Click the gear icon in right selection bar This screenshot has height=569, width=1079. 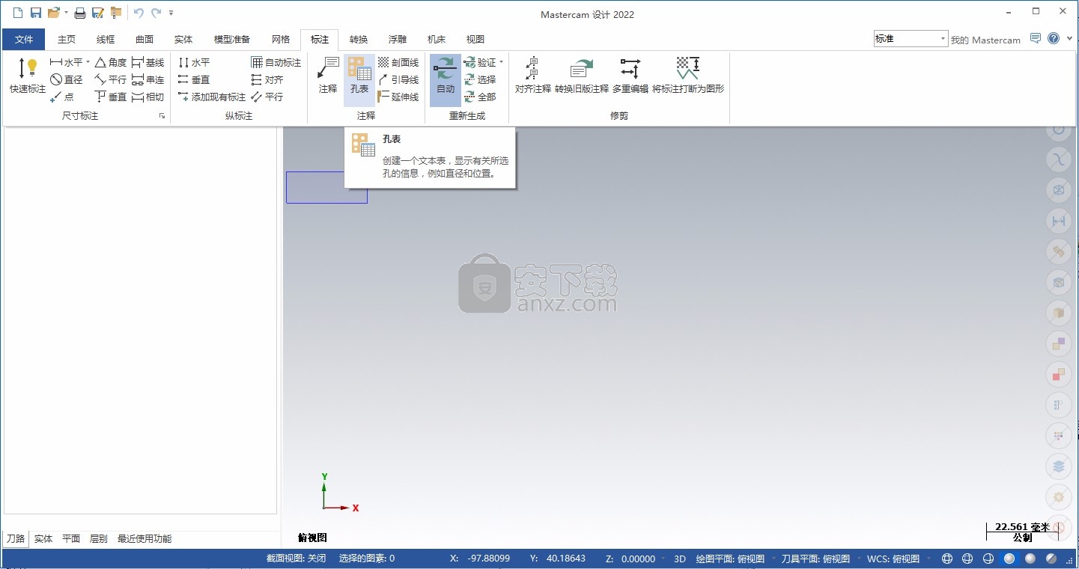pos(1059,497)
